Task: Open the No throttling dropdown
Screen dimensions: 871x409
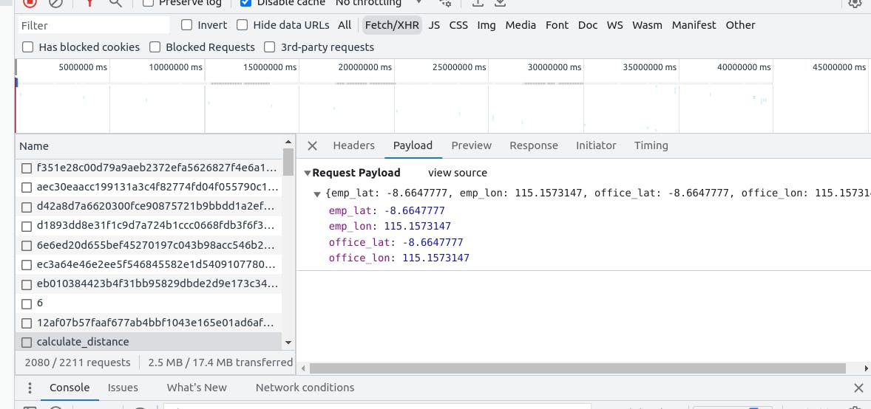Action: (x=379, y=3)
